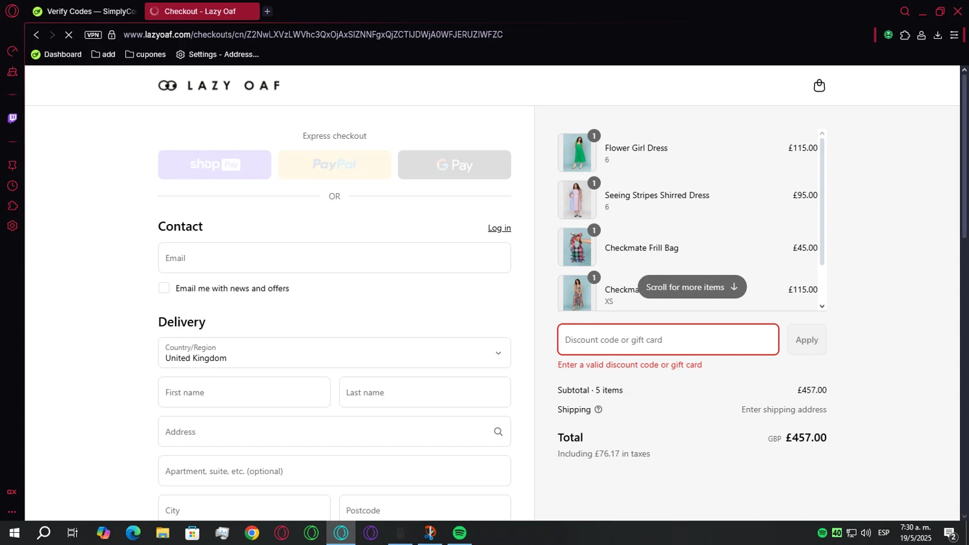Click the Address search field
Viewport: 969px width, 545px height.
pos(335,431)
